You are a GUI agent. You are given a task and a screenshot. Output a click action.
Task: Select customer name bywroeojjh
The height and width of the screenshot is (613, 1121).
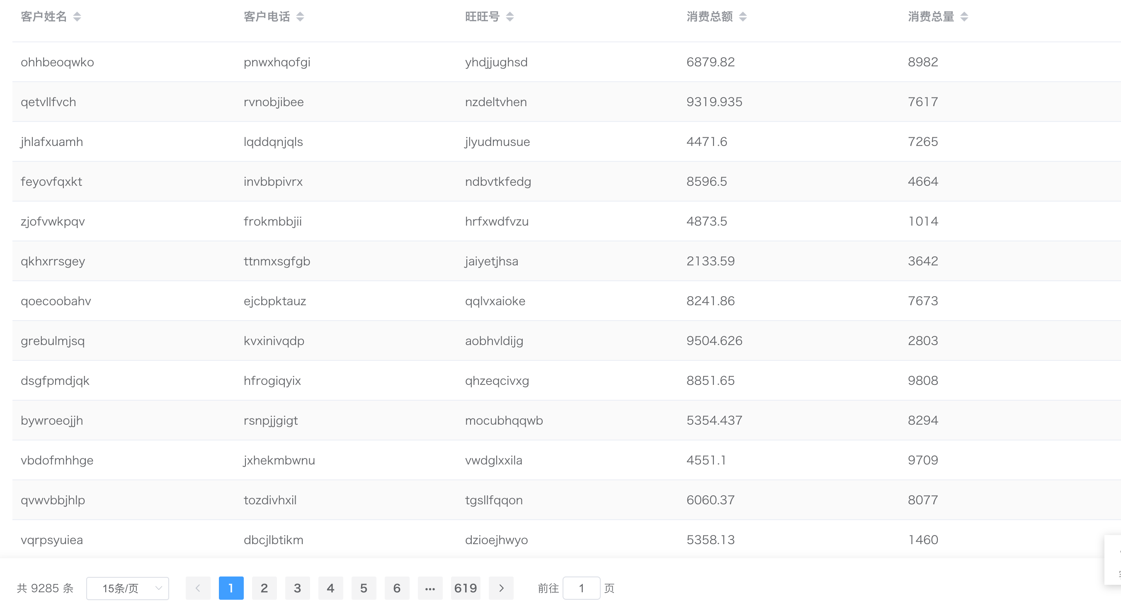(52, 421)
